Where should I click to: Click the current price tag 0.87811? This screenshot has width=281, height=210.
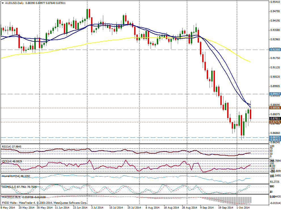coord(274,119)
